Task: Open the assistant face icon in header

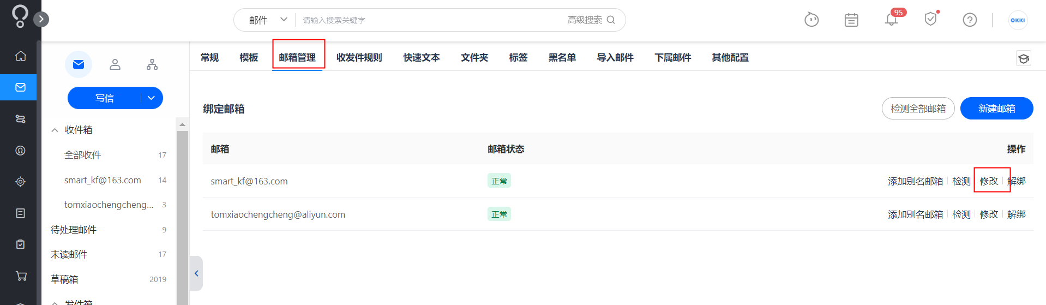Action: click(x=811, y=20)
